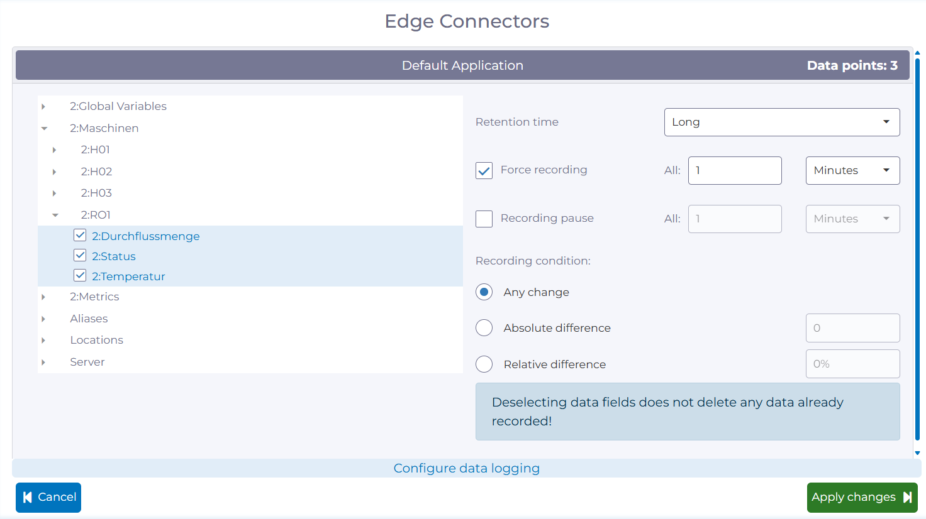Click the Edge Connectors title text
The width and height of the screenshot is (926, 519).
(x=467, y=21)
